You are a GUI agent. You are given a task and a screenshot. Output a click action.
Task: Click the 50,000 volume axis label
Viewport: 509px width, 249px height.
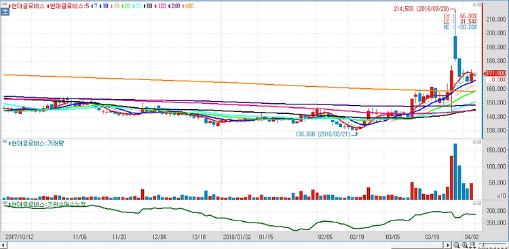pos(497,183)
